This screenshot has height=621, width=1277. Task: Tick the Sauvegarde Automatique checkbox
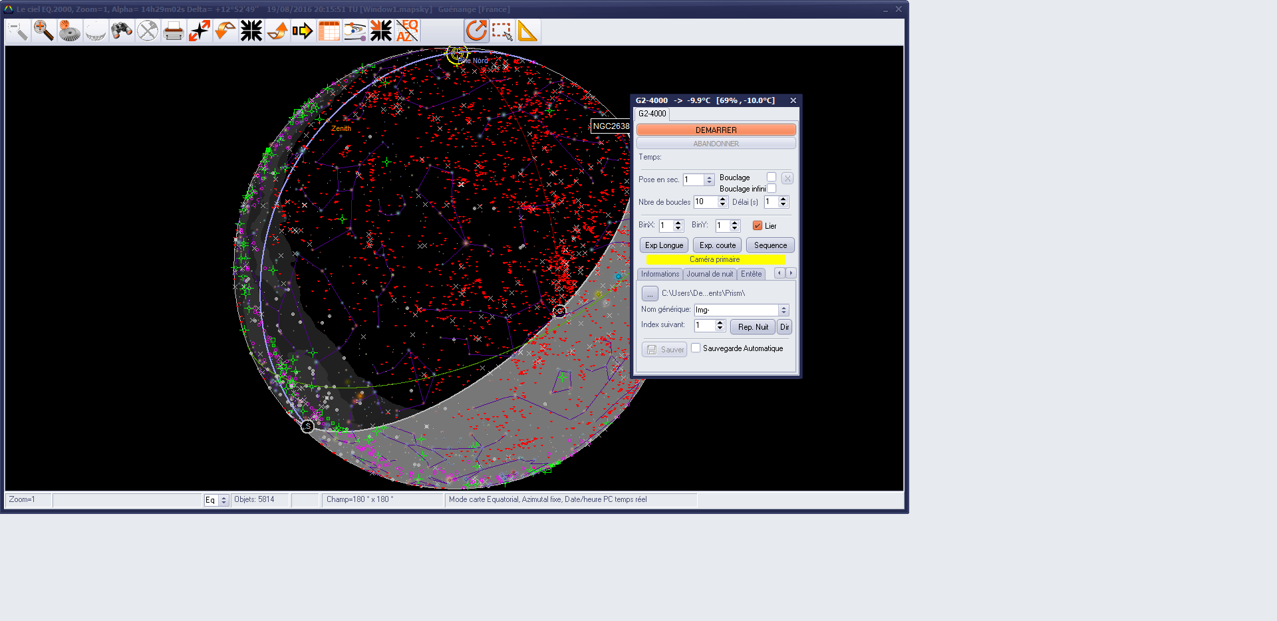coord(696,348)
